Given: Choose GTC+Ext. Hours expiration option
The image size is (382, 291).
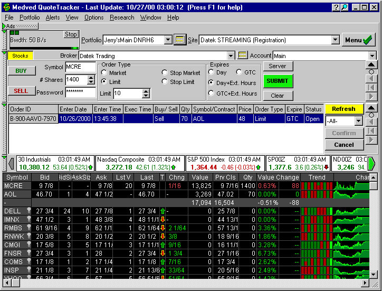Looking at the screenshot, I should pyautogui.click(x=212, y=93).
